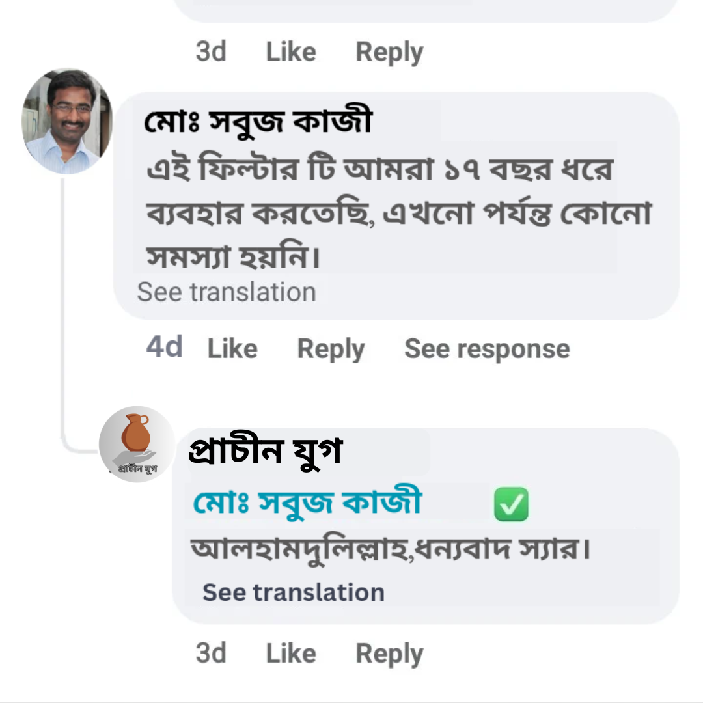Open the 4d timestamp of Sobuj's comment
Viewport: 703px width, 703px height.
(x=164, y=347)
